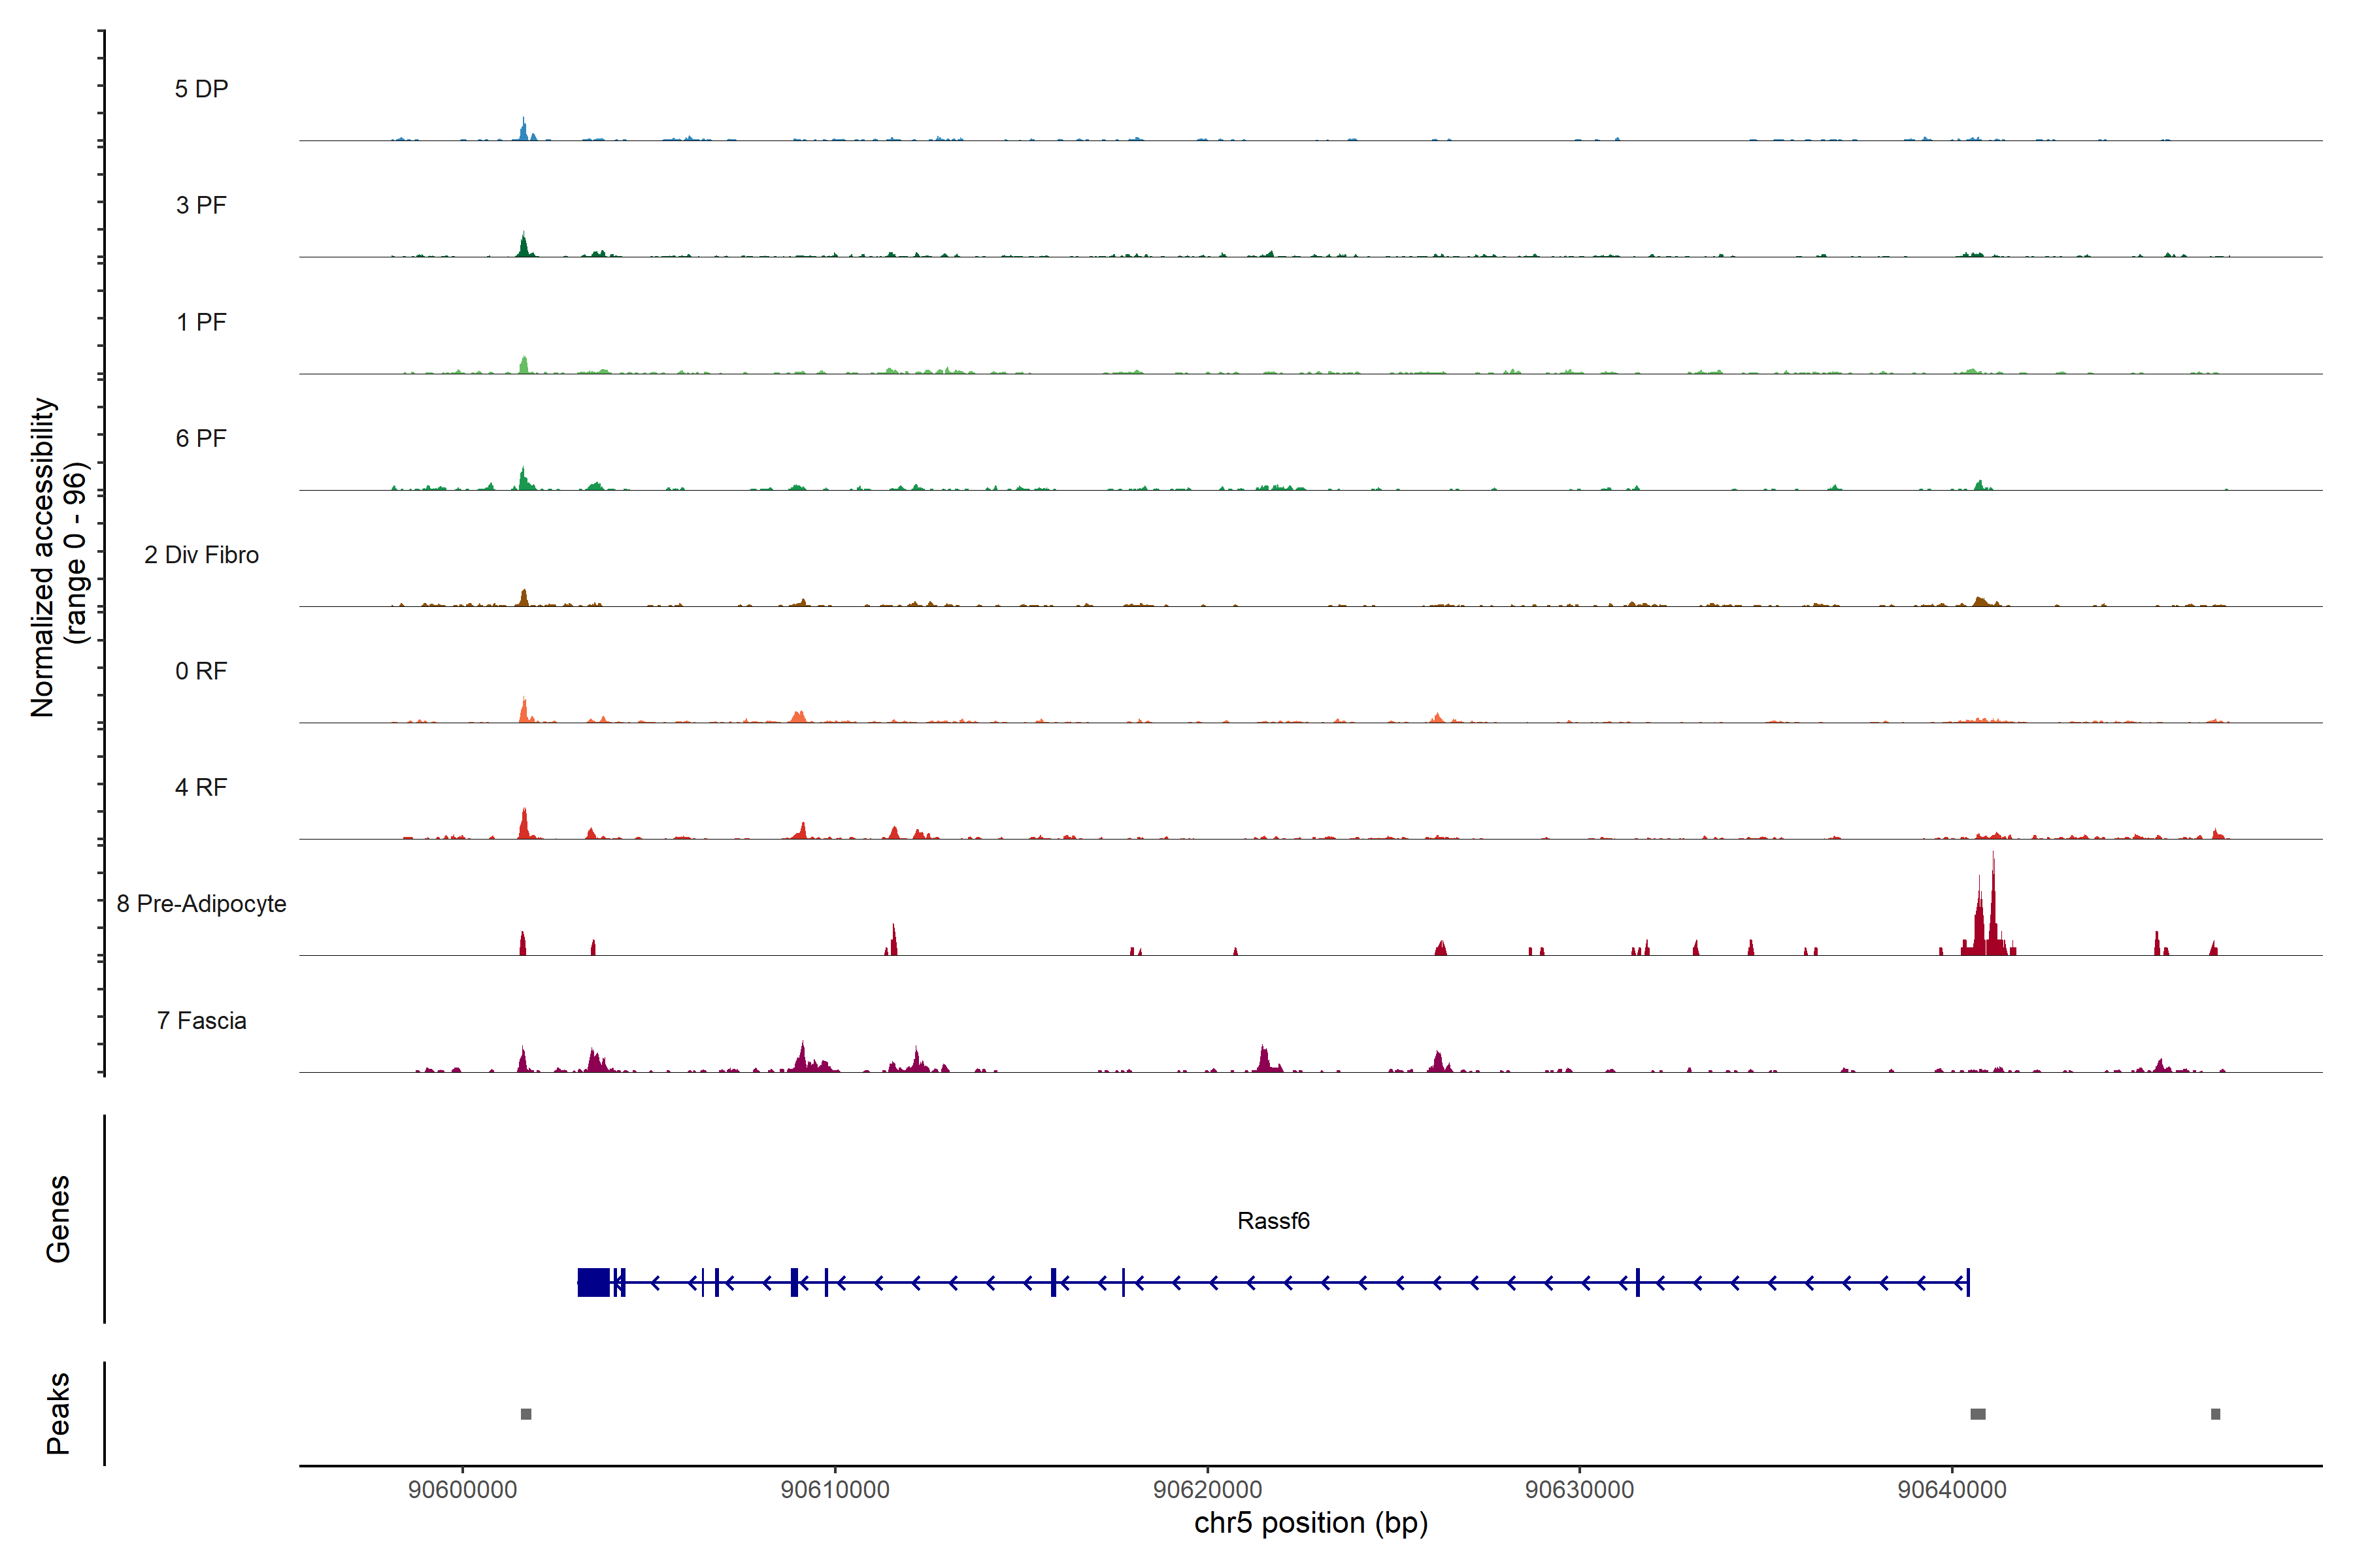Click the 6 PF track label
The height and width of the screenshot is (1568, 2353).
[201, 438]
